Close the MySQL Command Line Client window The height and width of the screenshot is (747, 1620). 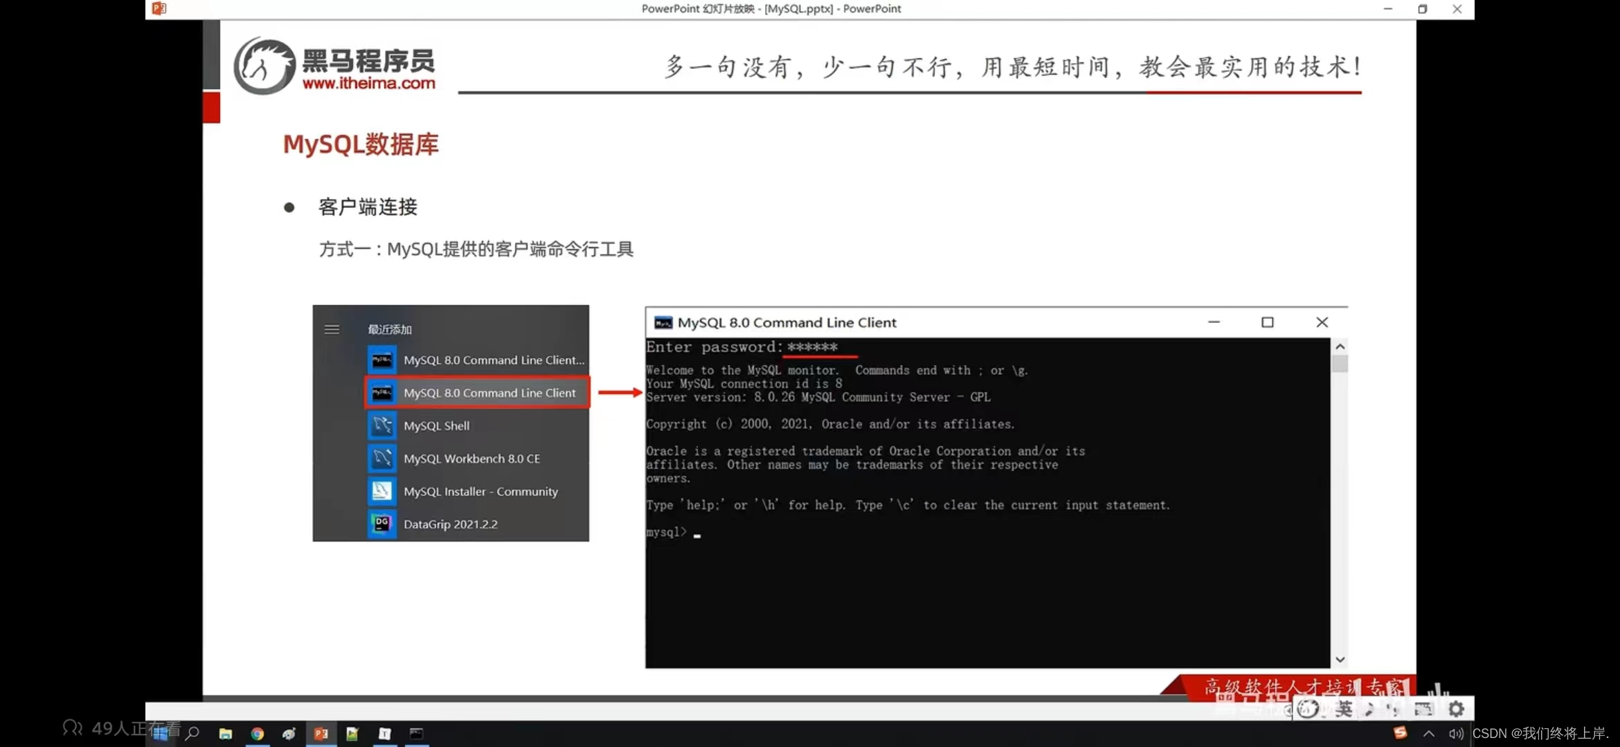tap(1322, 322)
